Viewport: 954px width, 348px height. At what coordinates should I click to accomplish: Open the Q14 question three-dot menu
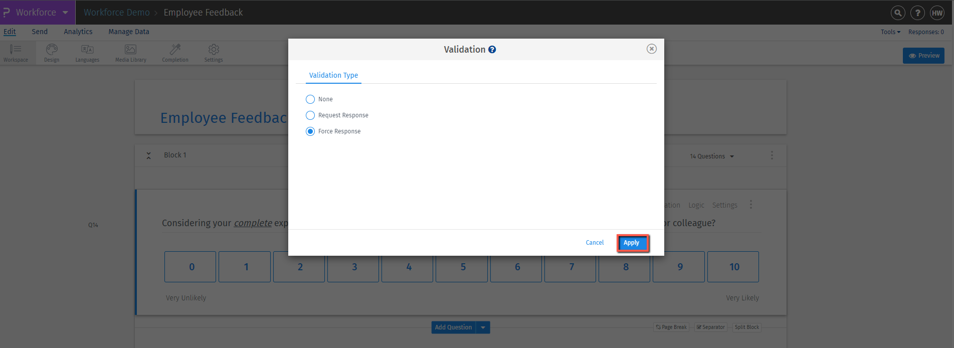click(750, 205)
